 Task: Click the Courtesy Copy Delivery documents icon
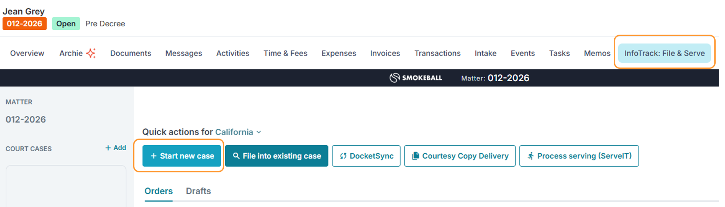416,156
